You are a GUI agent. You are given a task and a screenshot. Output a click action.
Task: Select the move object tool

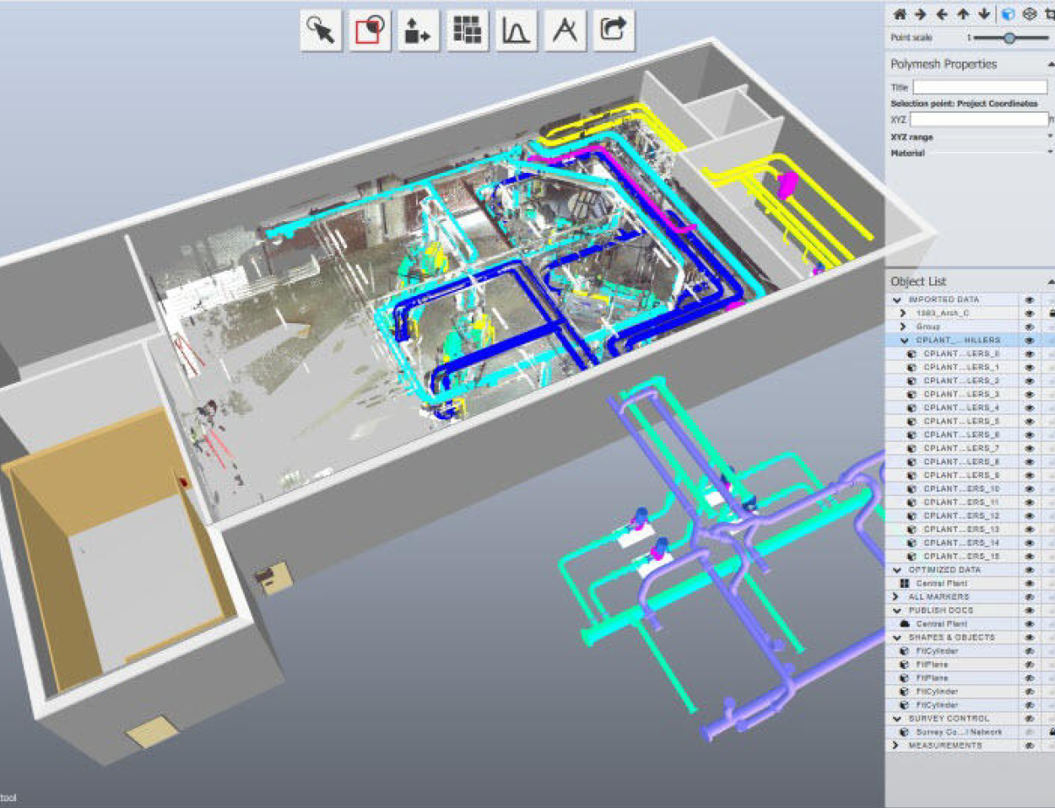pos(419,30)
